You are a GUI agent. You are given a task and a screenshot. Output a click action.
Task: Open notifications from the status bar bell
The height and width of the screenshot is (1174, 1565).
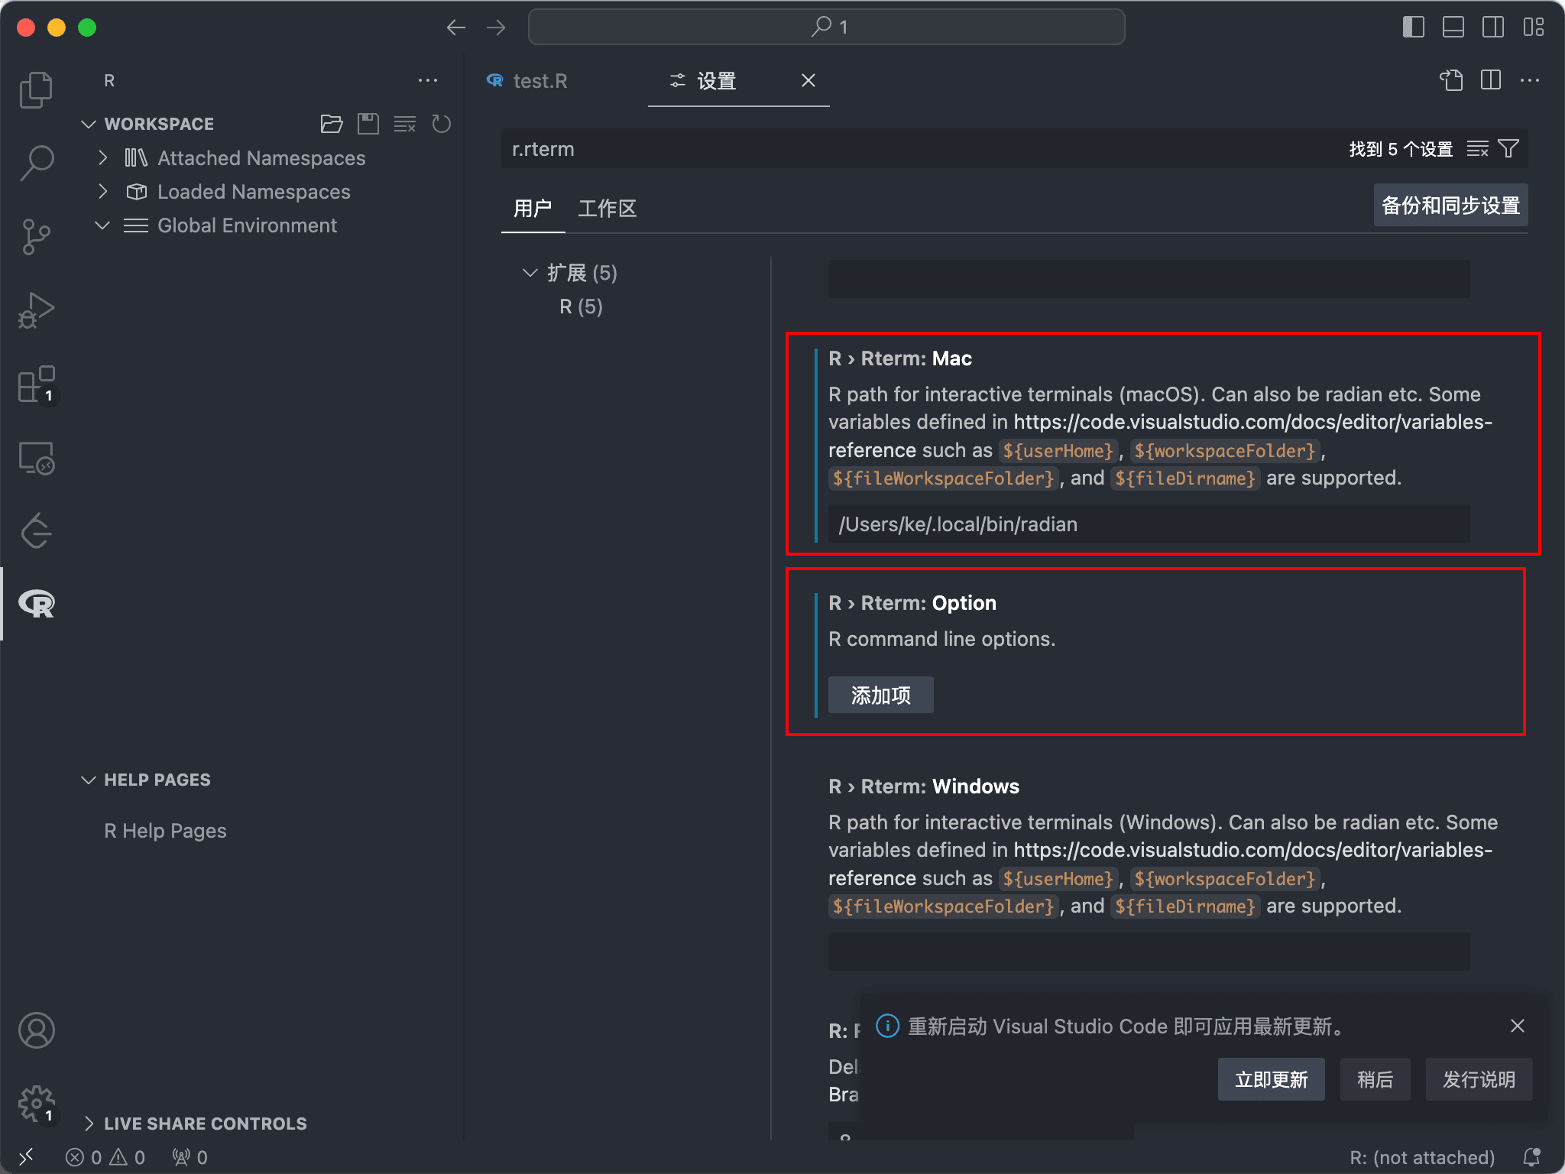click(x=1531, y=1156)
